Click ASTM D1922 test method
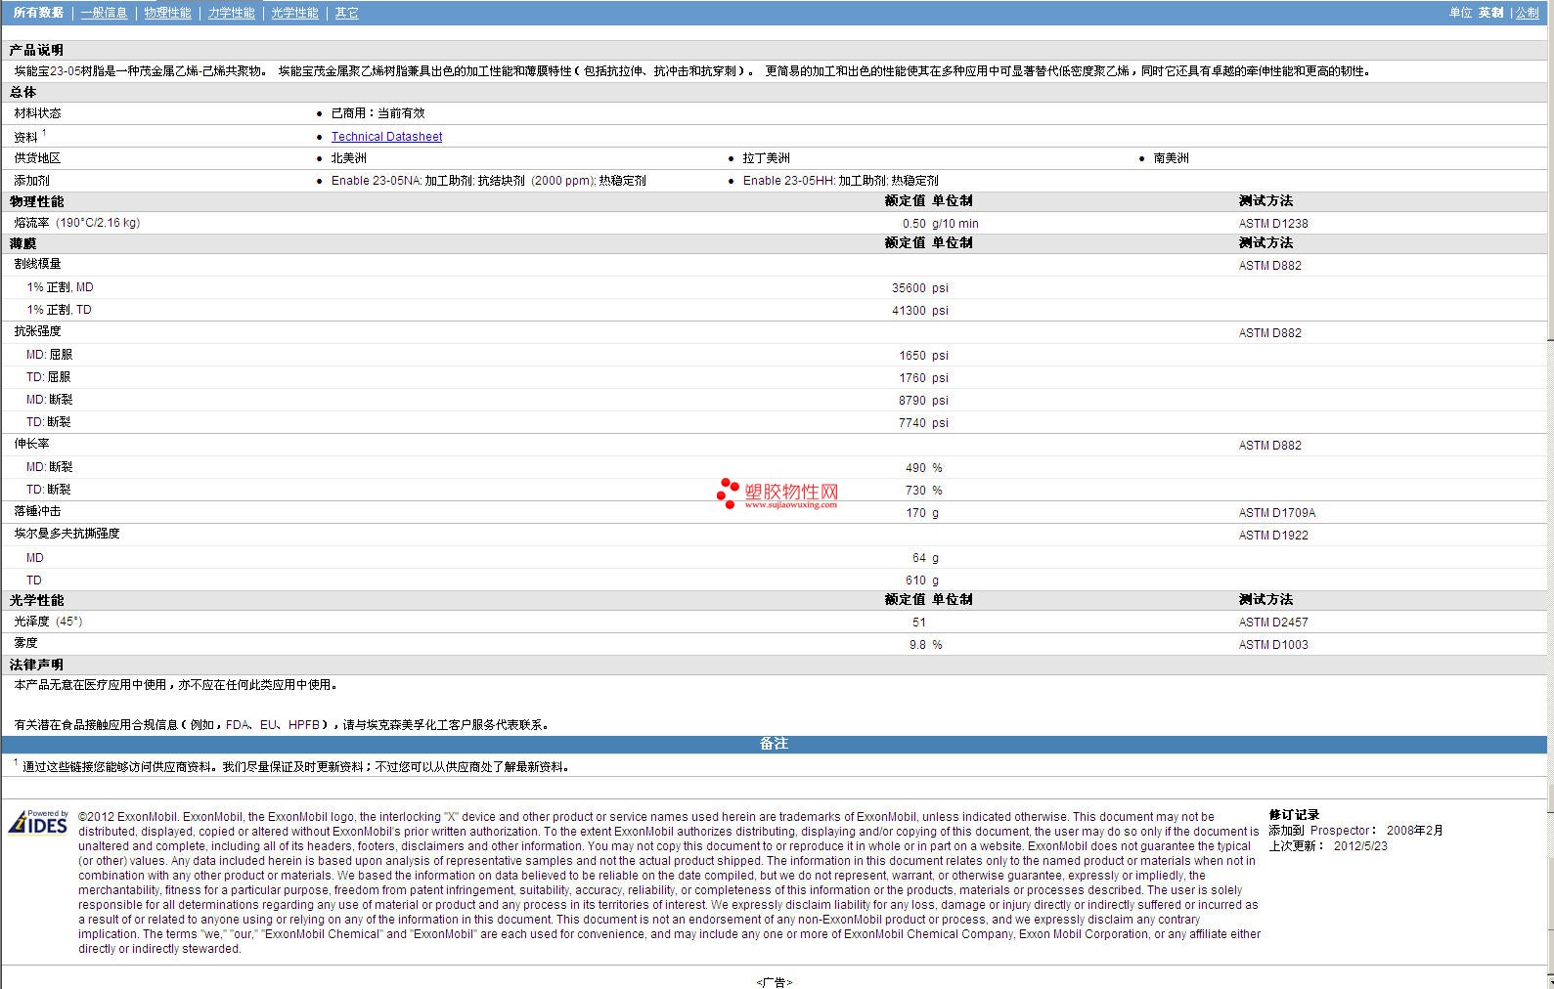 point(1273,536)
